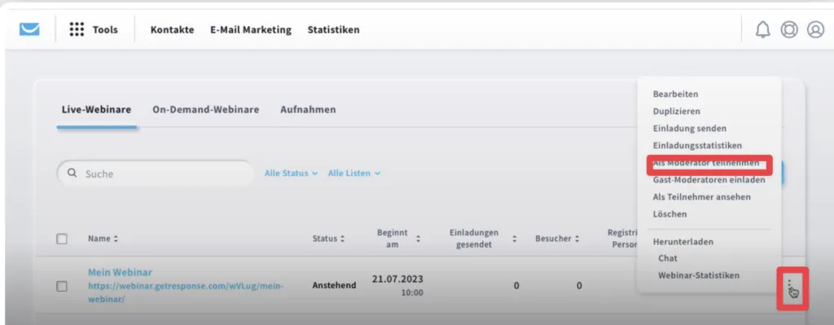Choose Als Teilnehmer ansehen
This screenshot has height=325, width=834.
(x=701, y=197)
